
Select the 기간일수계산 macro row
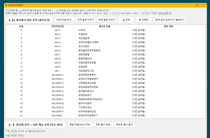click(105, 107)
